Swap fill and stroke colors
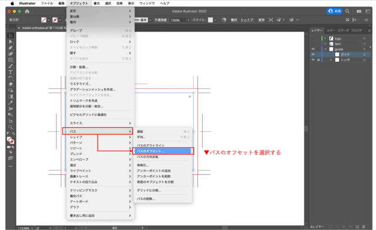Screen dimensions: 376x230 (14, 134)
